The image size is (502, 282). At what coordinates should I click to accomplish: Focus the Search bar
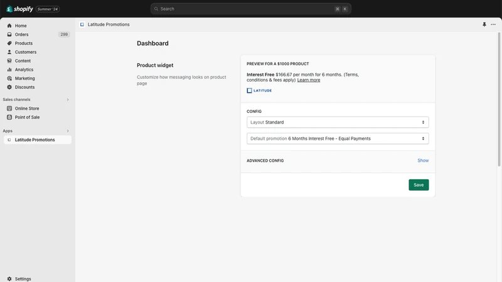250,9
